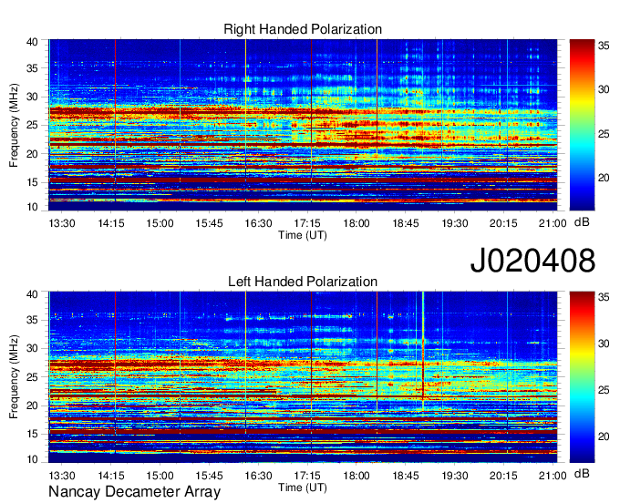Screen dimensions: 620x503
Task: Click the 19:30 time tick on the bottom plot
Action: point(455,476)
